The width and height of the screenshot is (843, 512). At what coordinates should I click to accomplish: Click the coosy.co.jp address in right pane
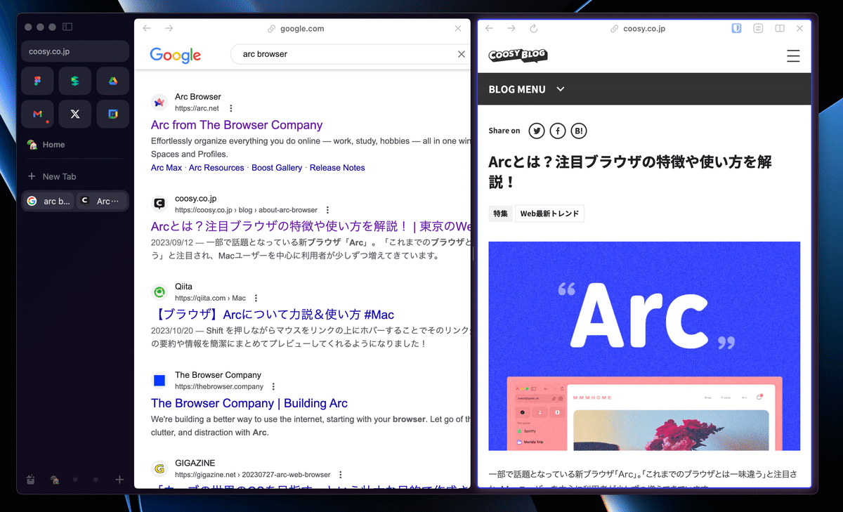[638, 29]
